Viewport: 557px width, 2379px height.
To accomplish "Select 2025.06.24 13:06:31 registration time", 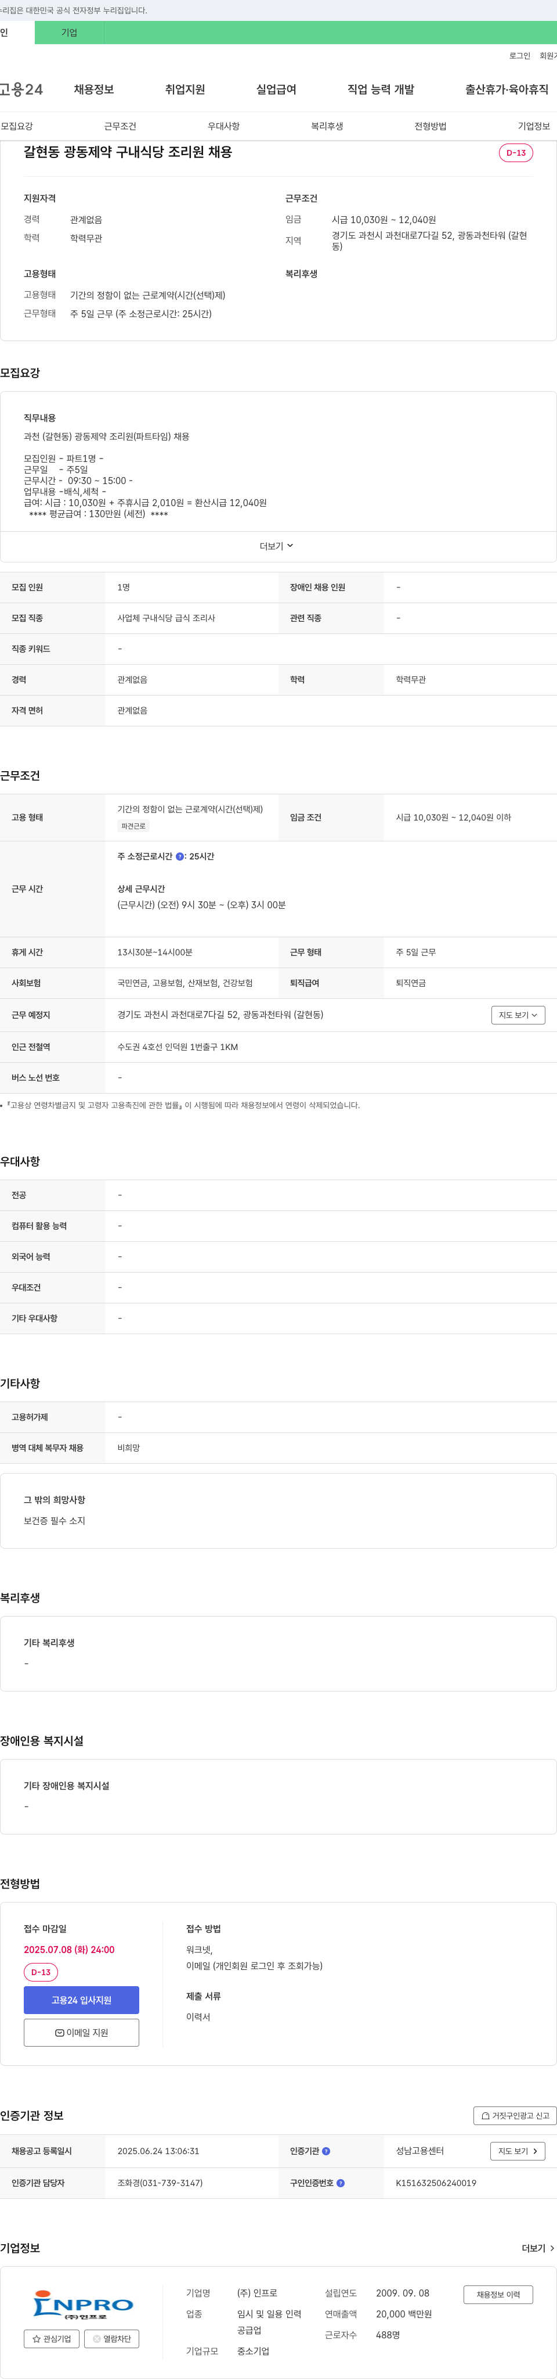I will pyautogui.click(x=158, y=2151).
